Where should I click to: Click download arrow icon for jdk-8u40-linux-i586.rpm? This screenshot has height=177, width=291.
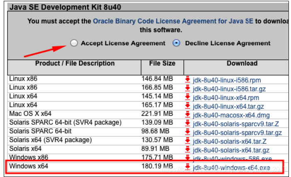[188, 79]
